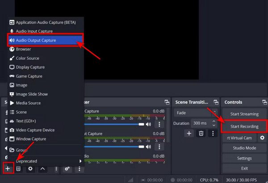Open Virtual Cam settings gear
268x183 pixels.
click(x=262, y=138)
